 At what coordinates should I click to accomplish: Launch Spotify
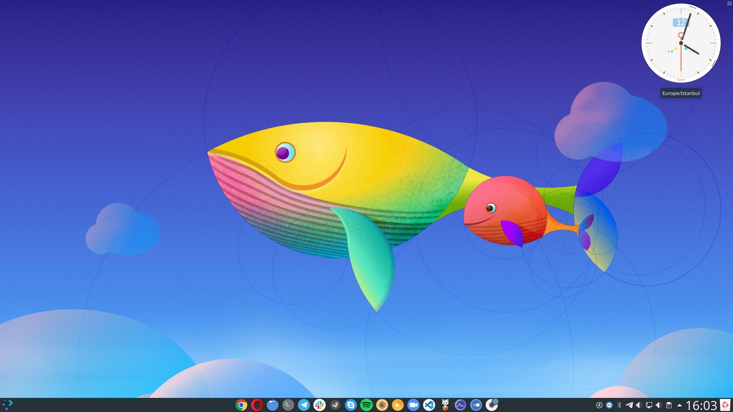[366, 405]
